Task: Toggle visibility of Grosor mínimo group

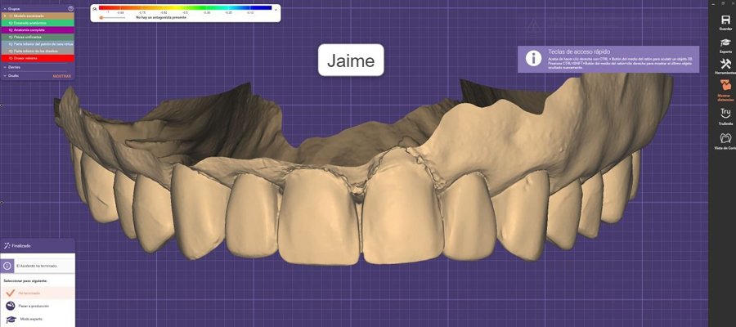Action: 10,58
